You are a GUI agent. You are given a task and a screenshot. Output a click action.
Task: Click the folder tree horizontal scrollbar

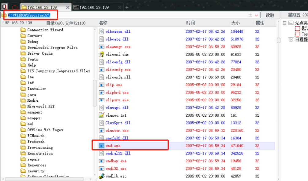(45, 179)
